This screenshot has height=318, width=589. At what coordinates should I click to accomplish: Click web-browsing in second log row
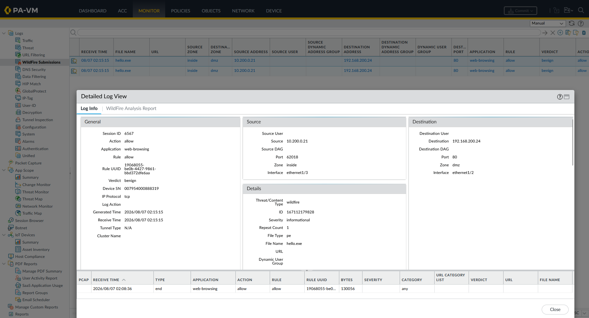coord(482,71)
